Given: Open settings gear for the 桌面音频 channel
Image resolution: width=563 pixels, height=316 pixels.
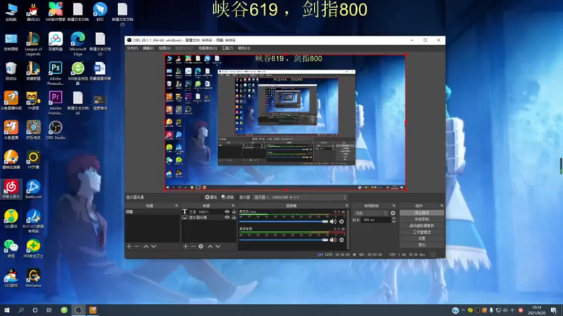Looking at the screenshot, I should point(341,239).
